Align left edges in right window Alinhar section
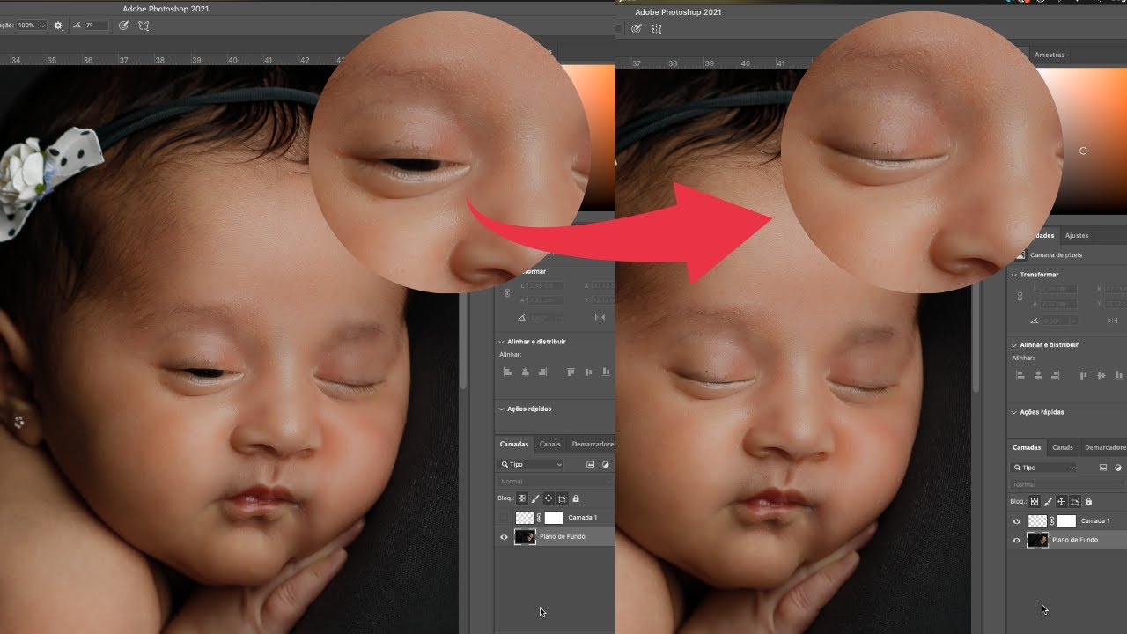Viewport: 1127px width, 634px height. click(x=1020, y=375)
